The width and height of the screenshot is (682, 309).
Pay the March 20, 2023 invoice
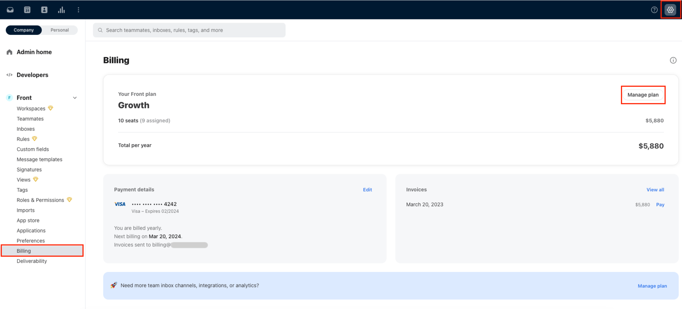pyautogui.click(x=660, y=205)
